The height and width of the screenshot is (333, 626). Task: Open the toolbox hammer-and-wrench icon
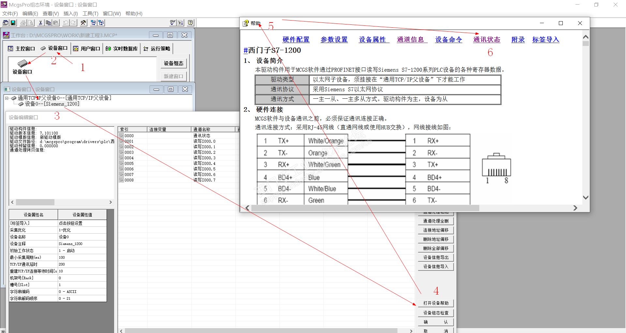pos(83,22)
